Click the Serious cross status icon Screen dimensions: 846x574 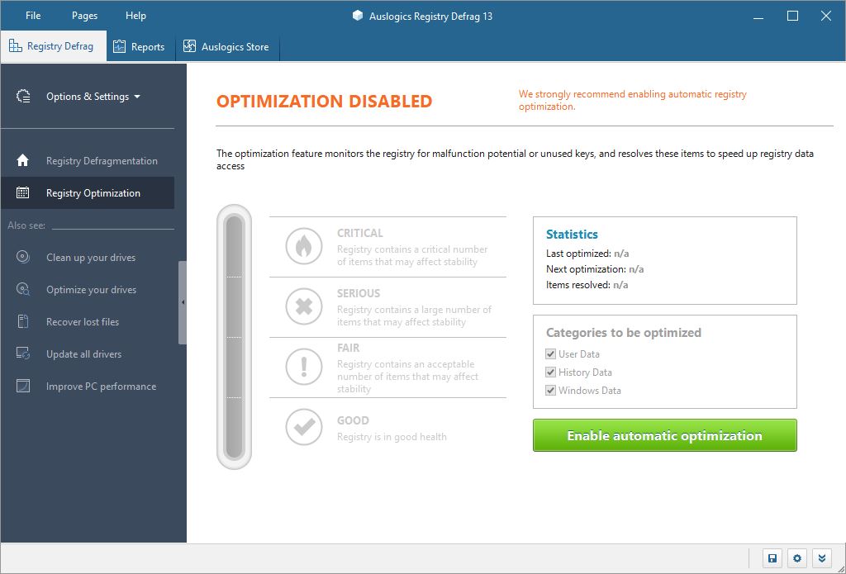pos(304,307)
